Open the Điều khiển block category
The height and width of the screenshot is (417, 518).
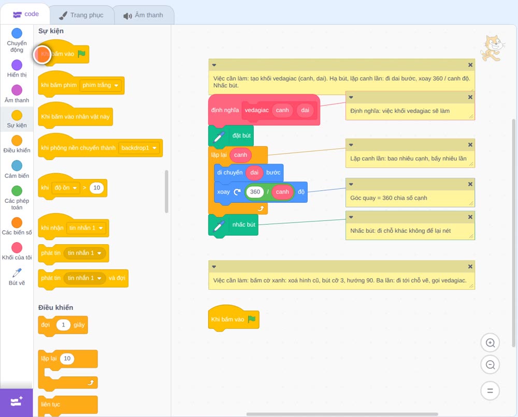pyautogui.click(x=17, y=144)
